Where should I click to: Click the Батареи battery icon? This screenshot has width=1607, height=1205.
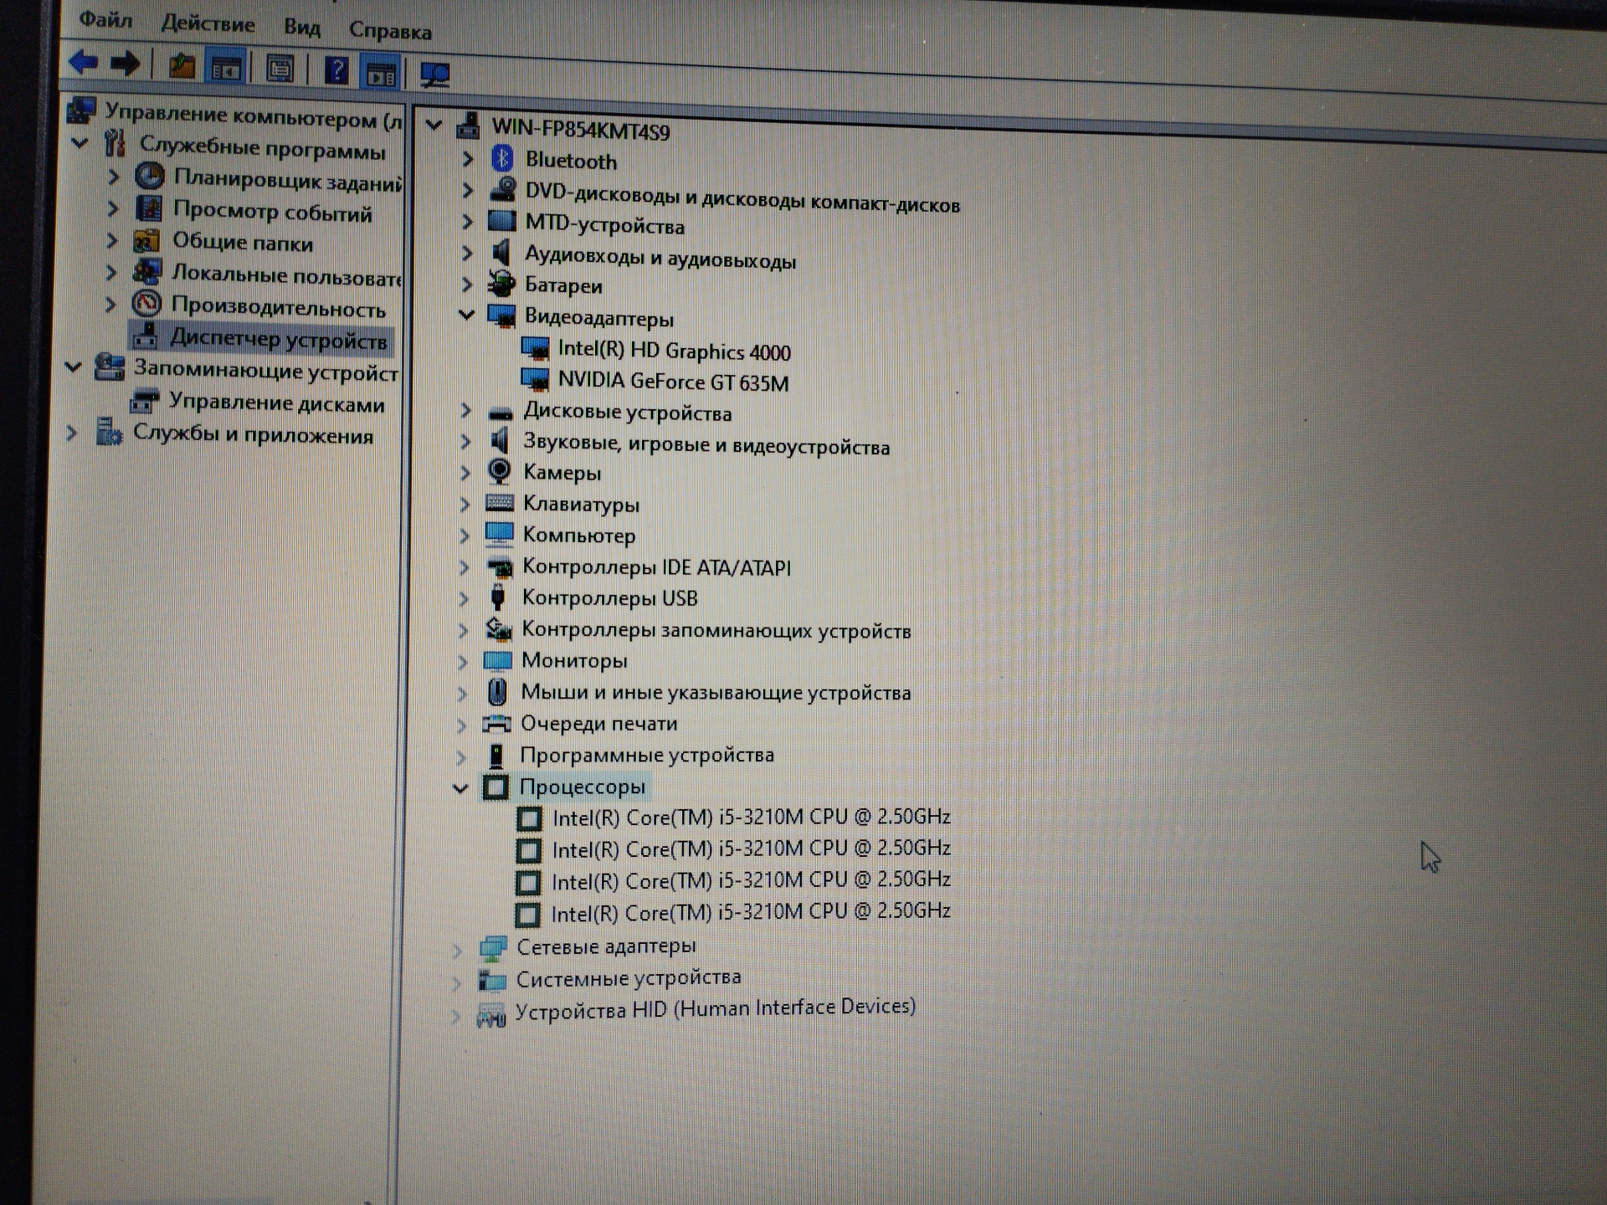coord(502,284)
